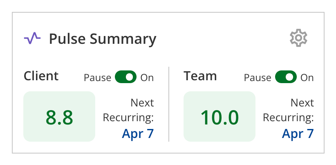The image size is (336, 165).
Task: Open Pulse Summary settings gear
Action: [298, 38]
